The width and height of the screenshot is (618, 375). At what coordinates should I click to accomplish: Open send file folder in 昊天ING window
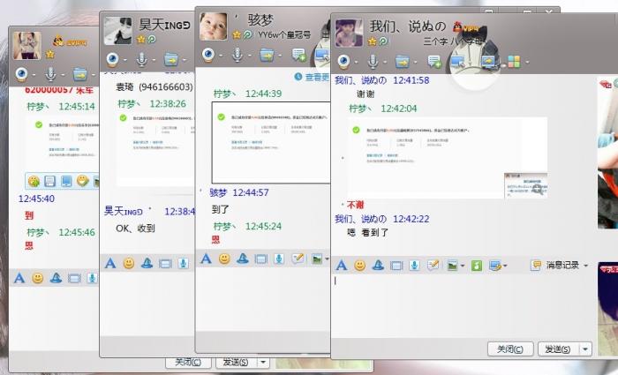coord(171,59)
